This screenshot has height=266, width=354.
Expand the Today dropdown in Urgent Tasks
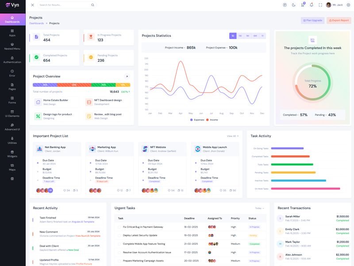(259, 208)
